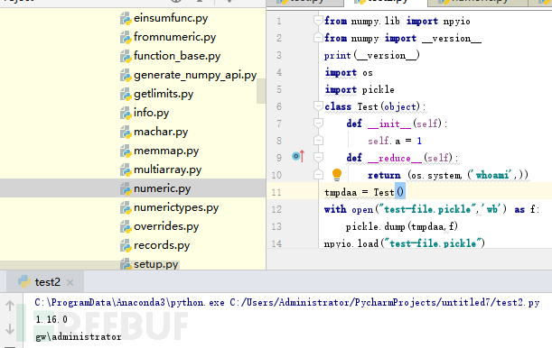This screenshot has height=348, width=552.
Task: Click the project panel vertical scrollbar thumb
Action: tap(261, 91)
